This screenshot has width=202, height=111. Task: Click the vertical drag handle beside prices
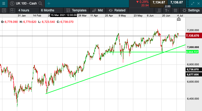point(188,4)
